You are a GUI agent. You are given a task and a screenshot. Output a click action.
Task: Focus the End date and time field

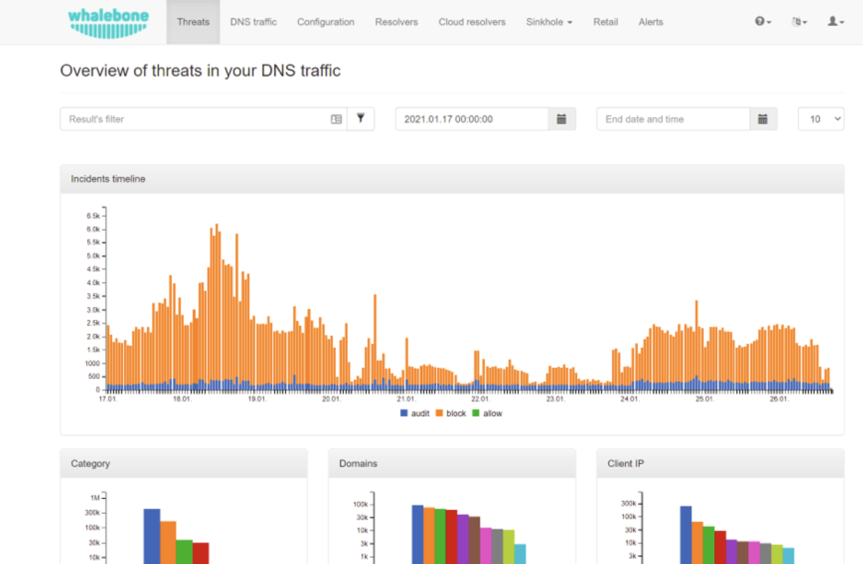point(672,119)
